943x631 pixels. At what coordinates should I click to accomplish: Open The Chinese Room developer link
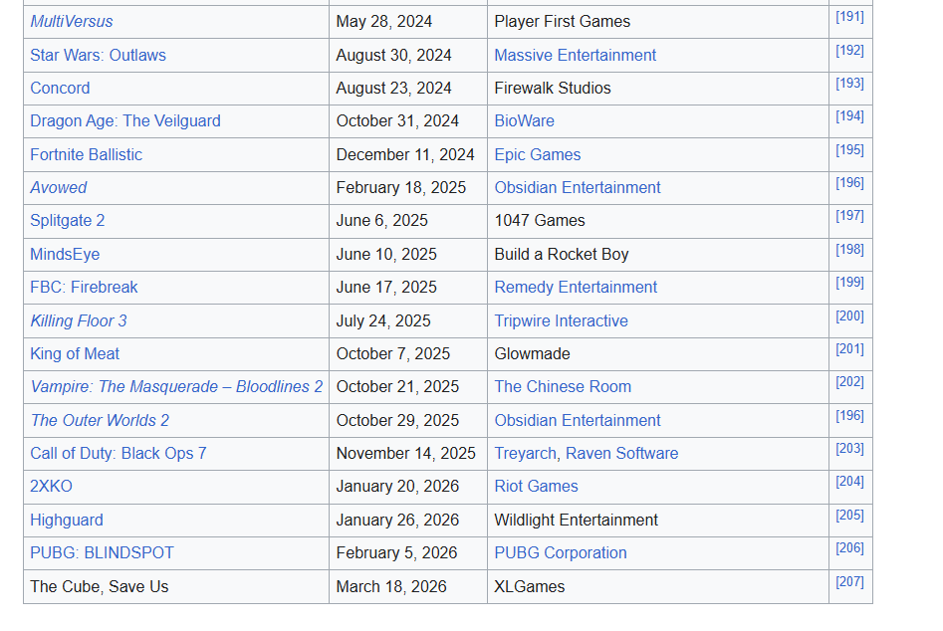pos(563,387)
